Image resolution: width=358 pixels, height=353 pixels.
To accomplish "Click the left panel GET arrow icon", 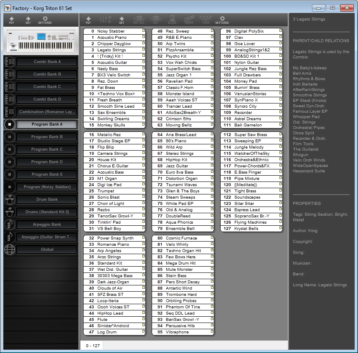I will (x=28, y=20).
